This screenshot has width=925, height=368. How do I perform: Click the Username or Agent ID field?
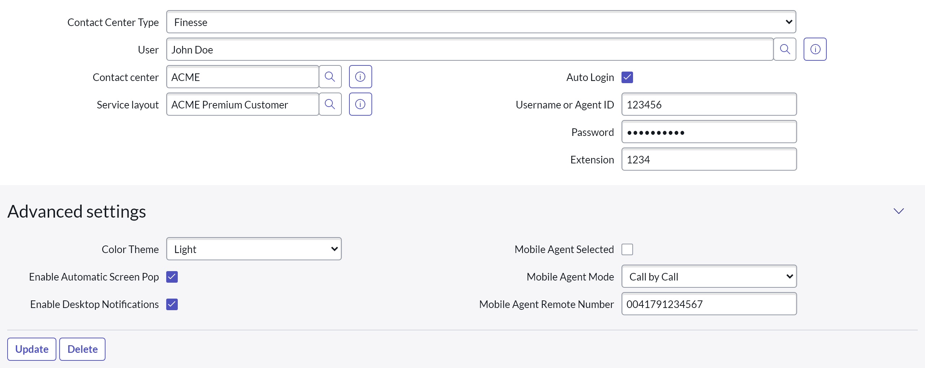tap(709, 104)
